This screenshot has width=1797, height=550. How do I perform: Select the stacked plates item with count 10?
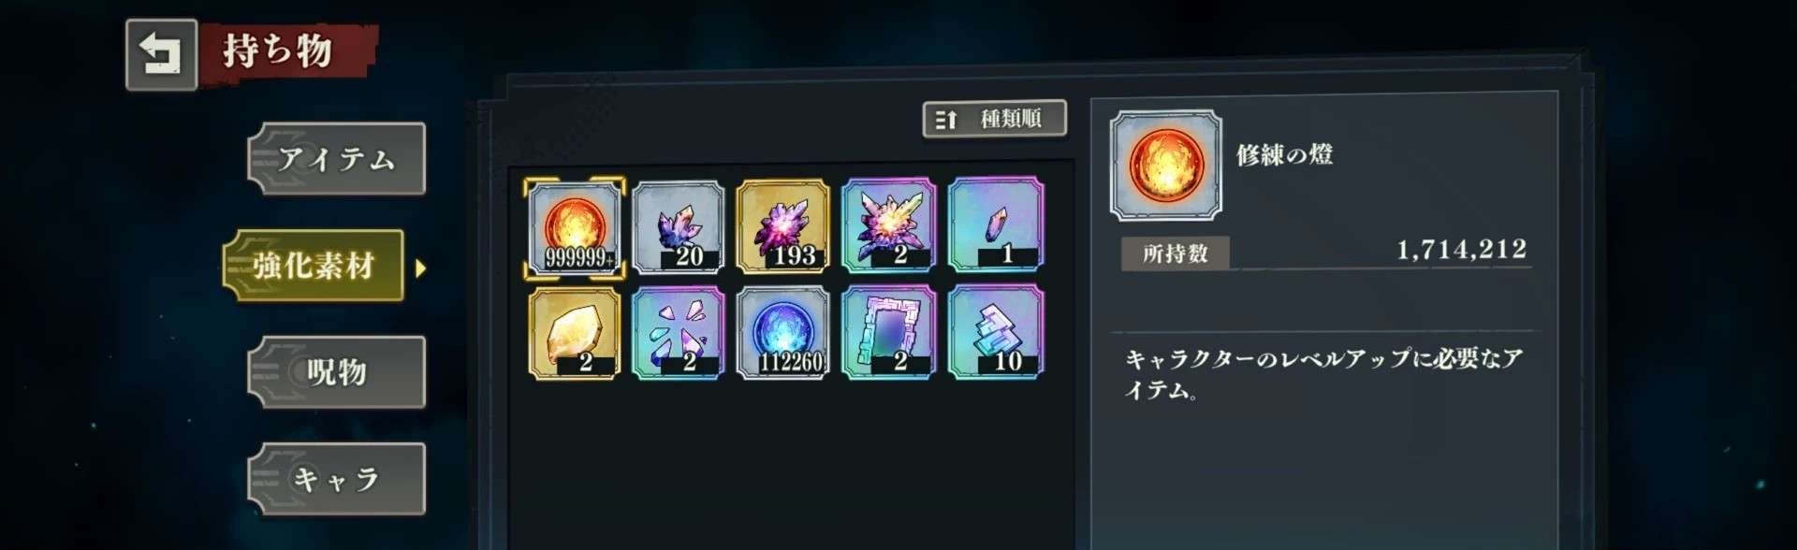click(x=995, y=333)
